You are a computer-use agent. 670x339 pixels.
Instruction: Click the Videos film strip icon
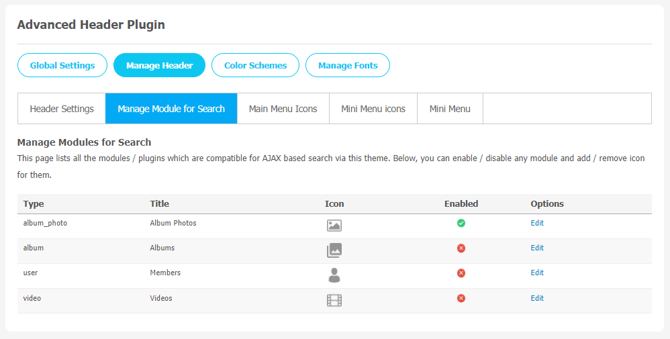pos(334,301)
